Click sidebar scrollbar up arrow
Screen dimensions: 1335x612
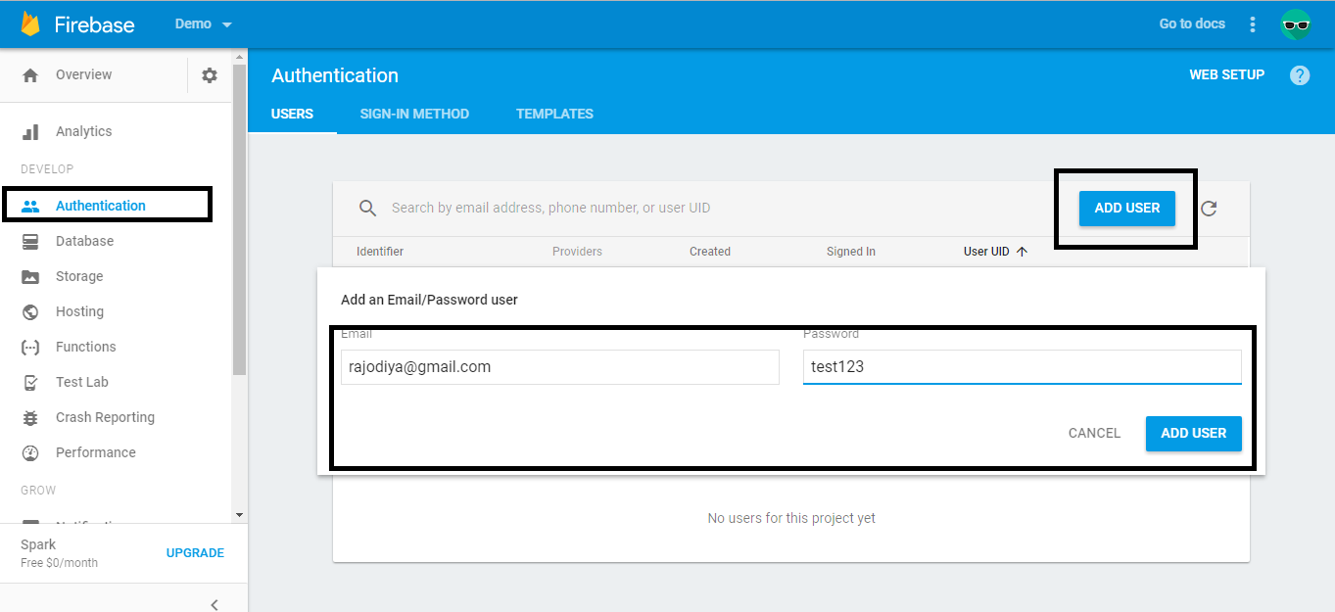click(239, 58)
